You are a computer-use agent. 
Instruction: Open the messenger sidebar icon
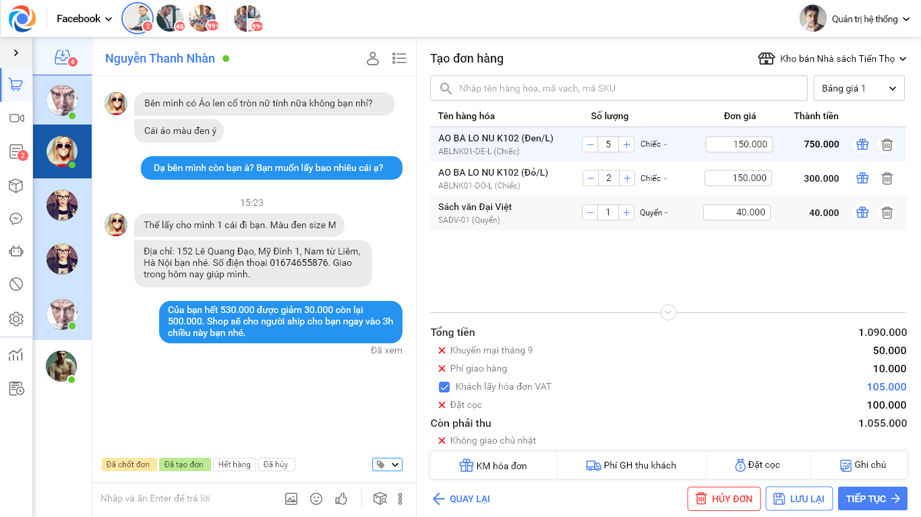tap(16, 219)
